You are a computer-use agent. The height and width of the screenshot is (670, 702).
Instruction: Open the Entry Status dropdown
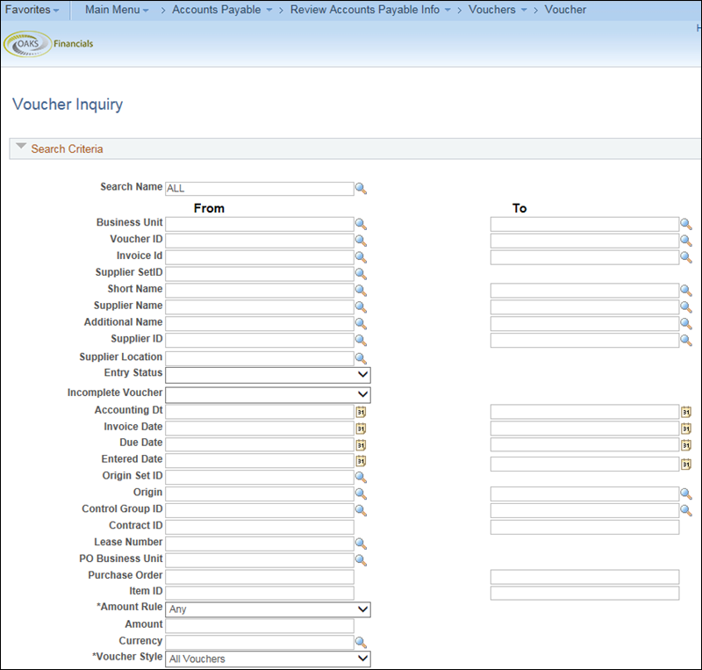pyautogui.click(x=268, y=375)
